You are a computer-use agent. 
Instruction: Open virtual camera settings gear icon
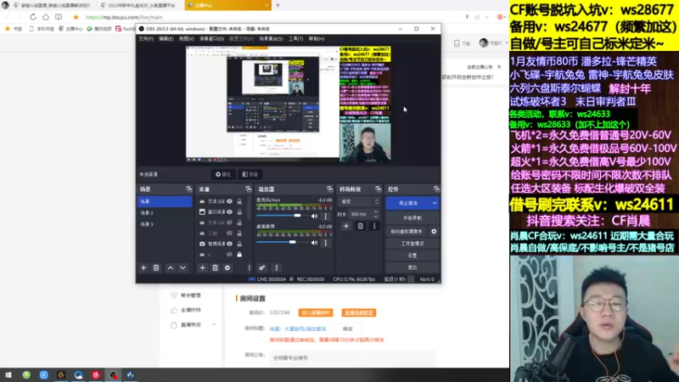click(x=434, y=231)
